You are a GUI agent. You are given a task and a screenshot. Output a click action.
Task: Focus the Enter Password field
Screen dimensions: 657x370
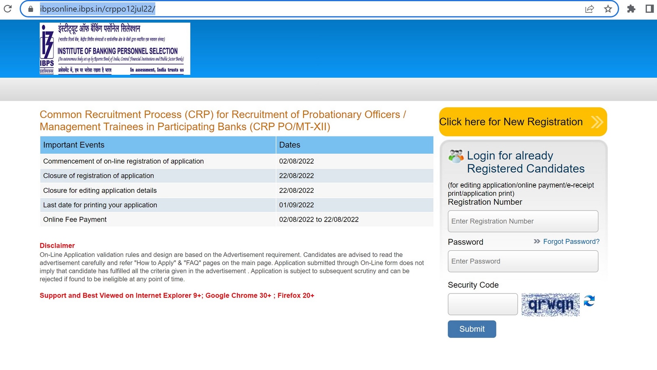[x=523, y=261]
